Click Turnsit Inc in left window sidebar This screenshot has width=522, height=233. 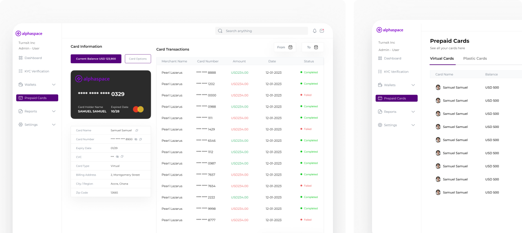tap(27, 43)
